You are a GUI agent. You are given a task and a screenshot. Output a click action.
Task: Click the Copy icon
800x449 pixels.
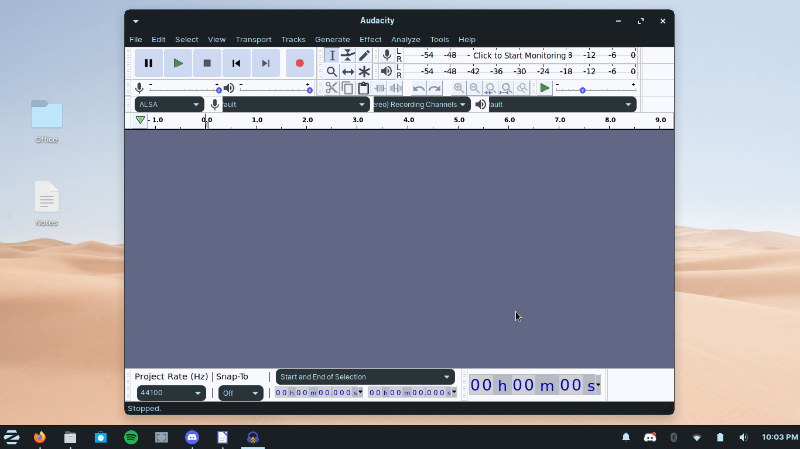(x=347, y=88)
